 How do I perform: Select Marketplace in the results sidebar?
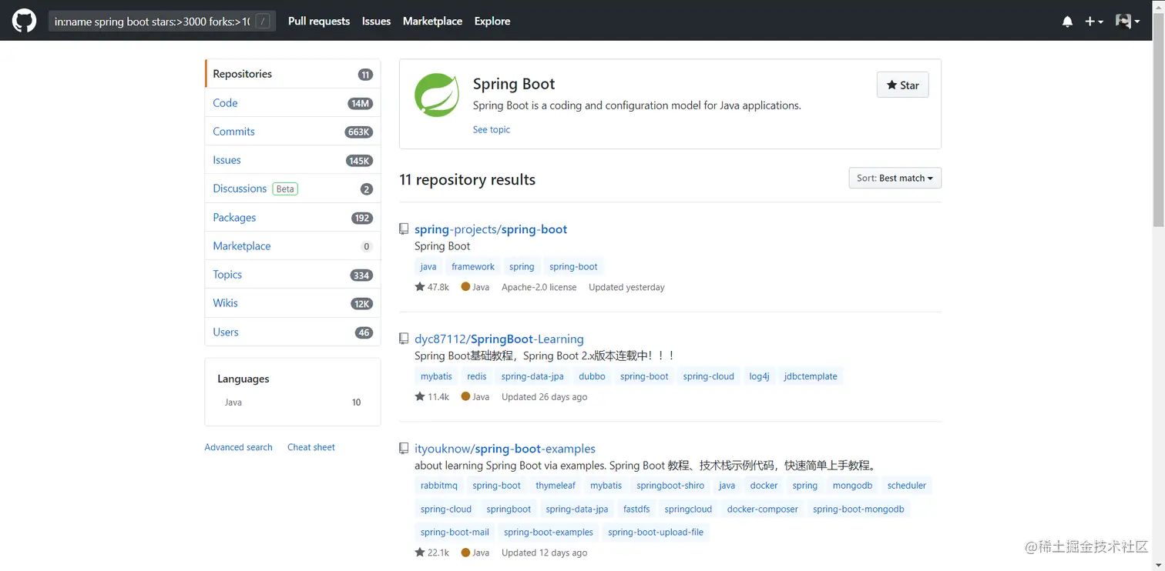coord(293,245)
